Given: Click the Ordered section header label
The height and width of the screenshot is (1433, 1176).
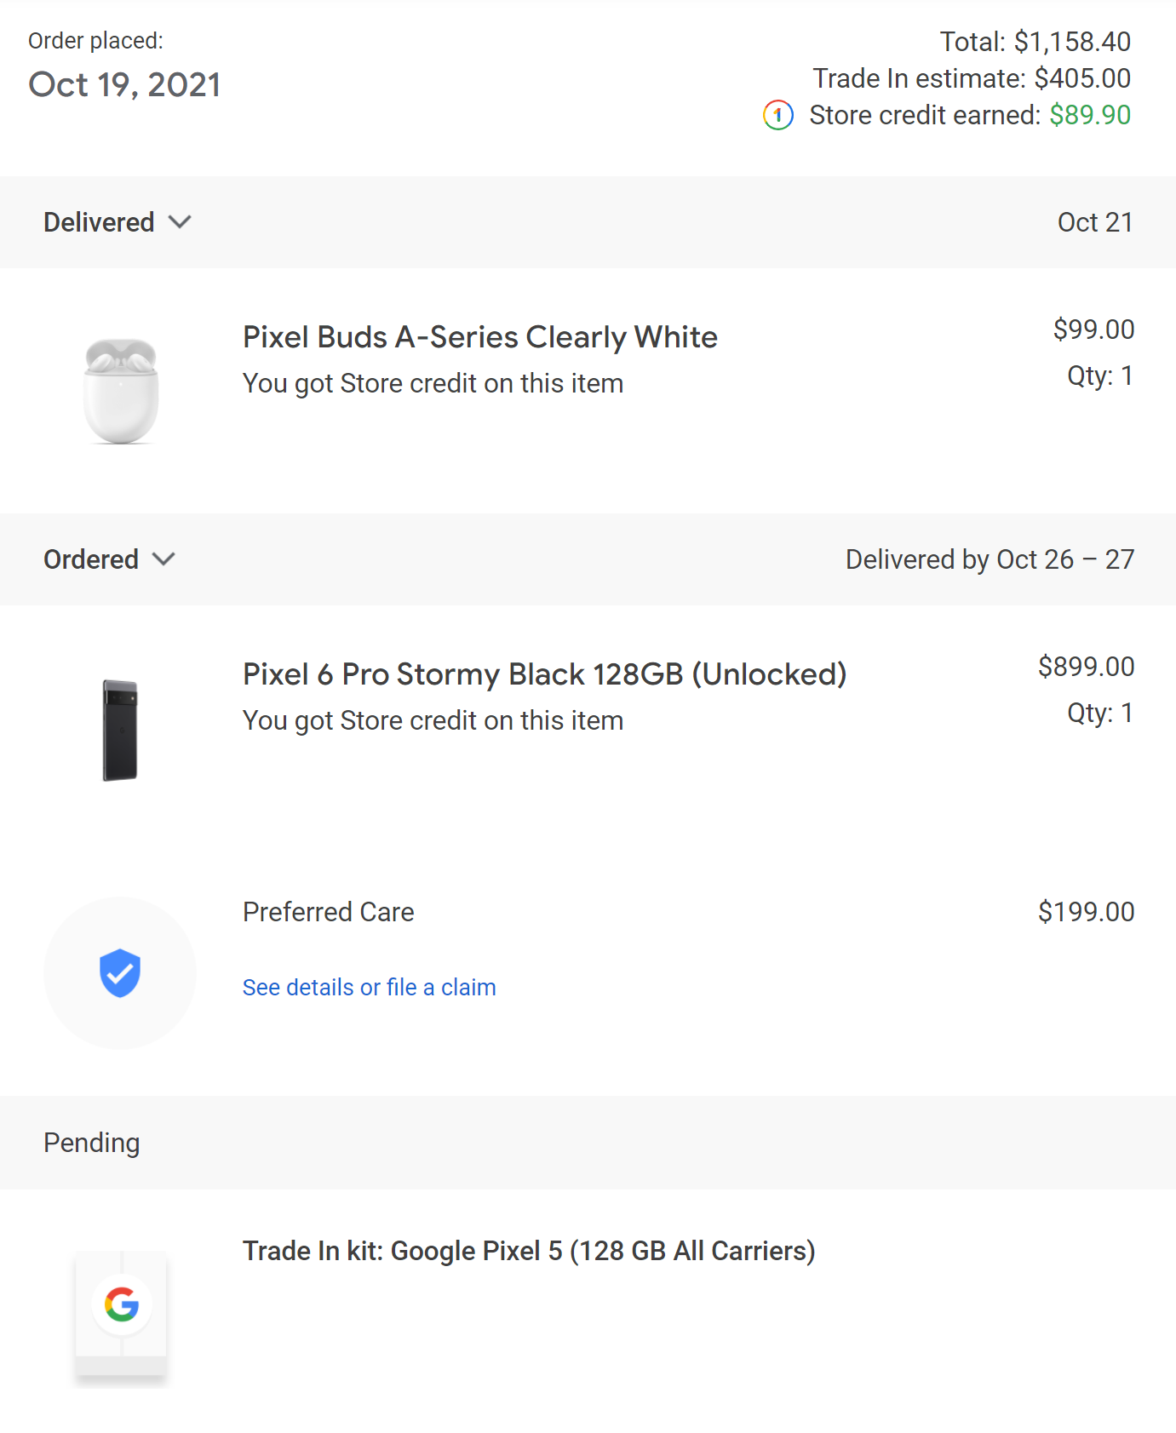Looking at the screenshot, I should 91,559.
